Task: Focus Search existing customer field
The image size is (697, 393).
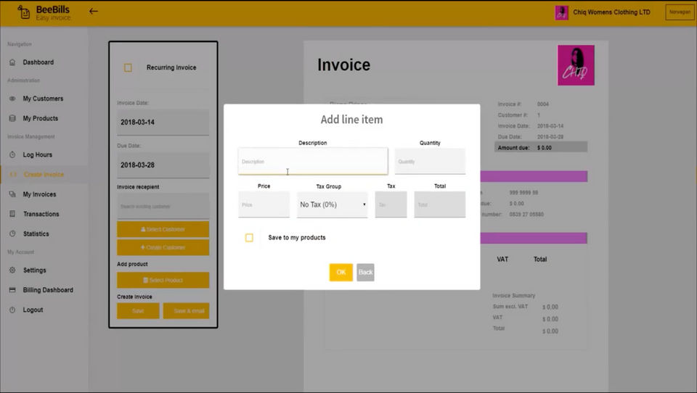Action: pyautogui.click(x=163, y=206)
